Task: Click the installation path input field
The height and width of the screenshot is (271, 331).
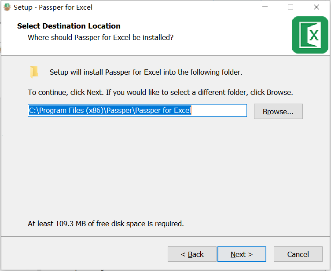Action: click(137, 110)
